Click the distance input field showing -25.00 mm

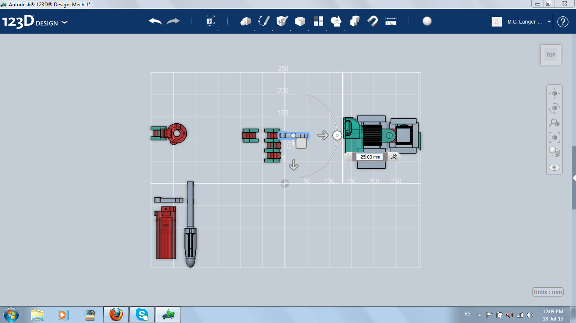pyautogui.click(x=369, y=157)
